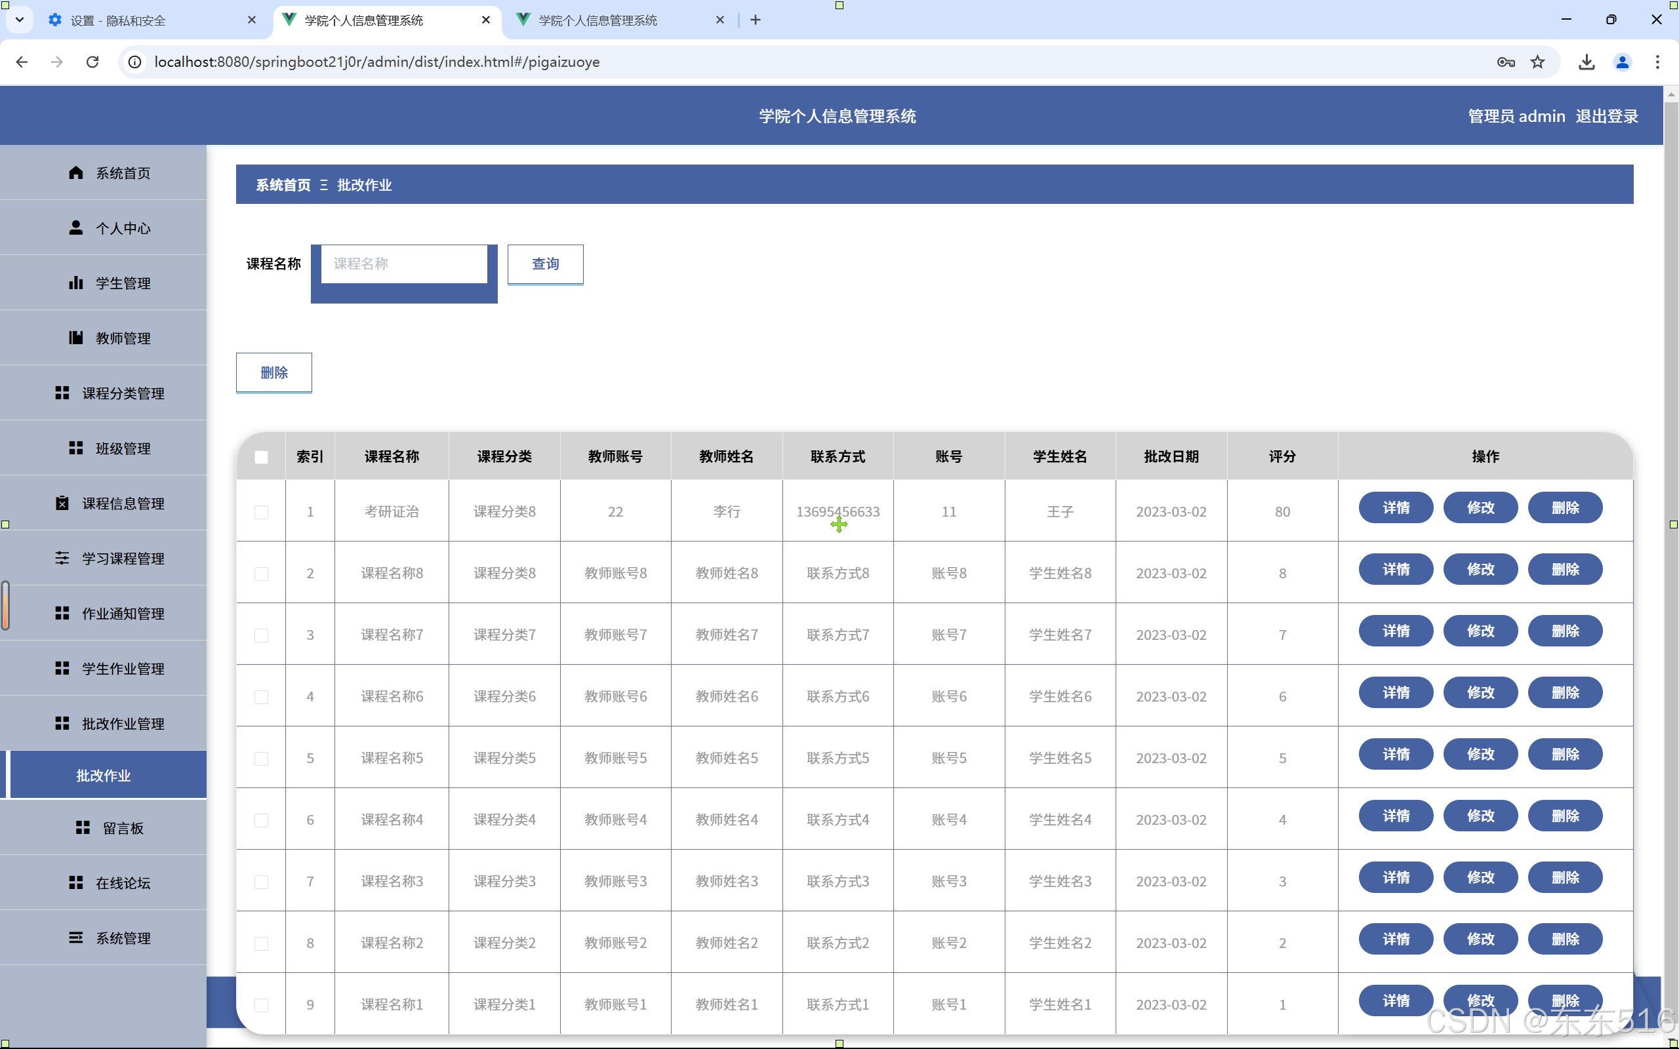Check the checkbox for row 5 课程名称5
Image resolution: width=1679 pixels, height=1049 pixels.
click(x=261, y=759)
